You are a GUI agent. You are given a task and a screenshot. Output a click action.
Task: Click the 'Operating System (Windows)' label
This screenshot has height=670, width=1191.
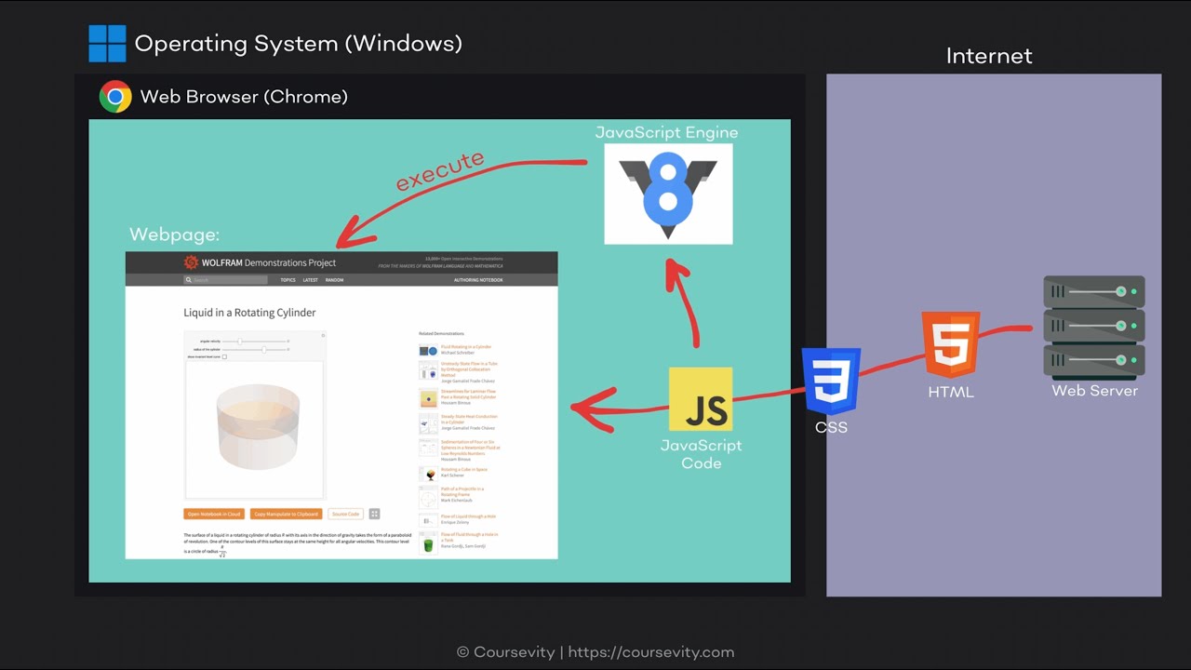click(298, 44)
